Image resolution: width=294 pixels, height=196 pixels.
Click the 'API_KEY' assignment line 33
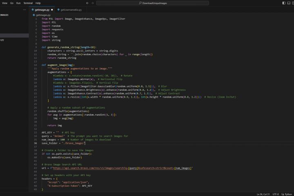click(58, 133)
